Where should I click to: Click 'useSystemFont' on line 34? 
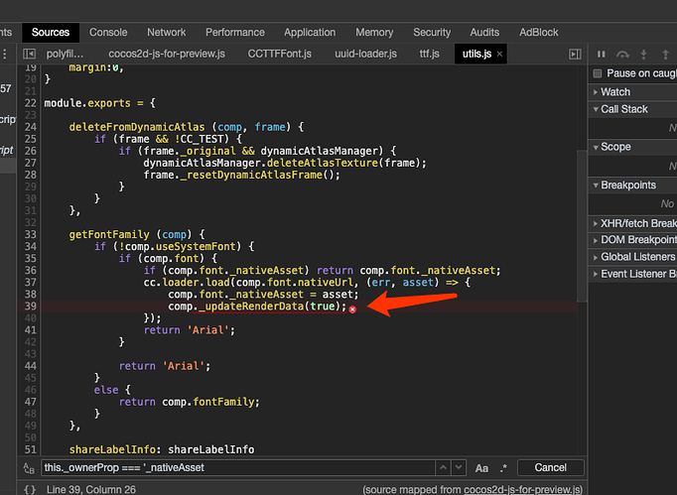point(196,247)
